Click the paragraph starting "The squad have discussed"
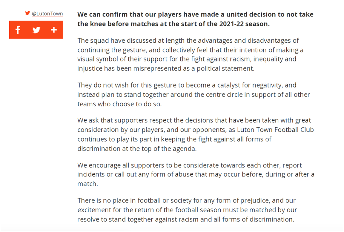This screenshot has height=232, width=344. click(x=190, y=54)
